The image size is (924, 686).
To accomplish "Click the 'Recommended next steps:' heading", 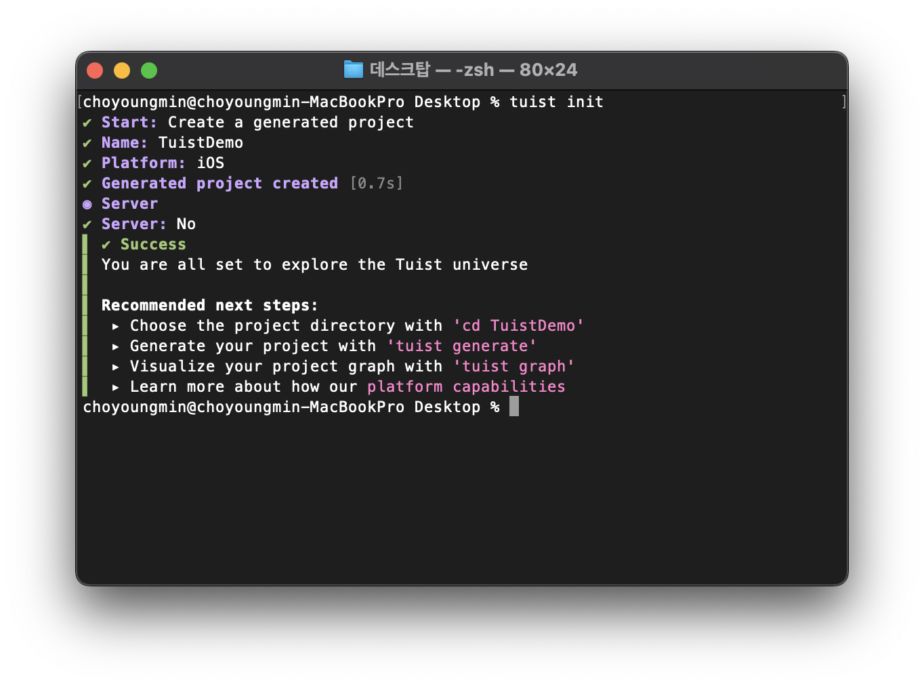I will (210, 305).
